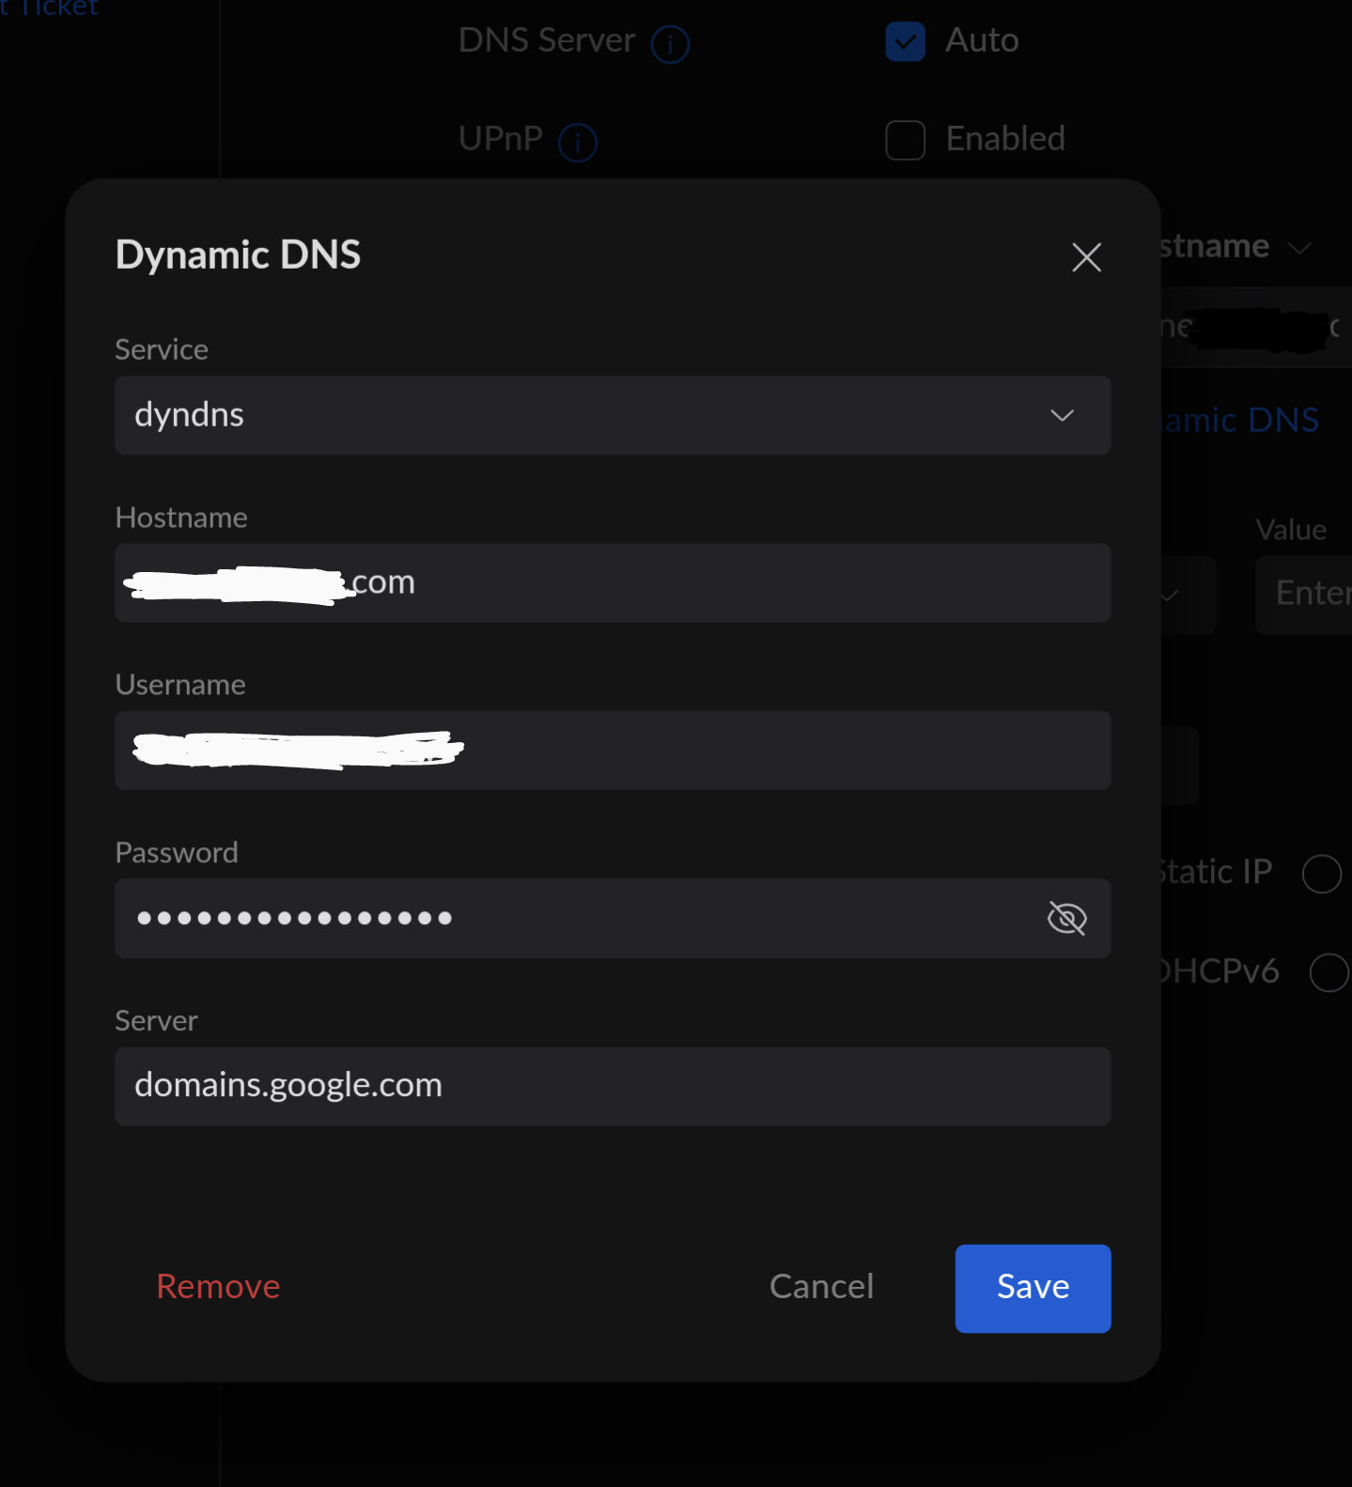Open the dropdown left of Value field
Screen dimensions: 1352x1487
1186,596
